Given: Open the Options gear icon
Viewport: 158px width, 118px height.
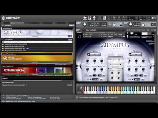Looking at the screenshot, I should pos(119,18).
